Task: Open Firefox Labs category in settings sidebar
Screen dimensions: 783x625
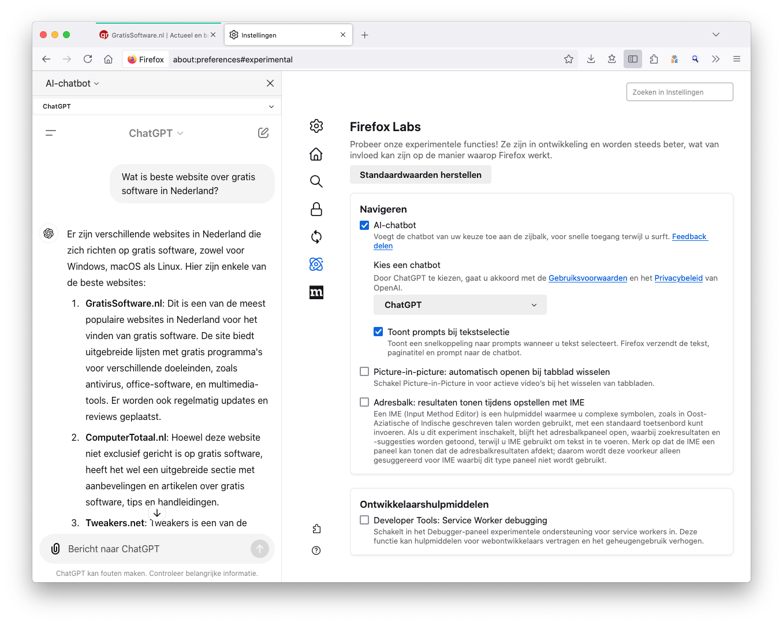Action: coord(316,265)
